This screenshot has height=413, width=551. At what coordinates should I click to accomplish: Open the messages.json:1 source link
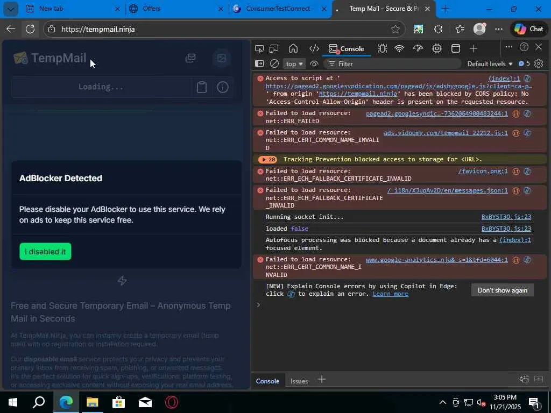coord(447,190)
